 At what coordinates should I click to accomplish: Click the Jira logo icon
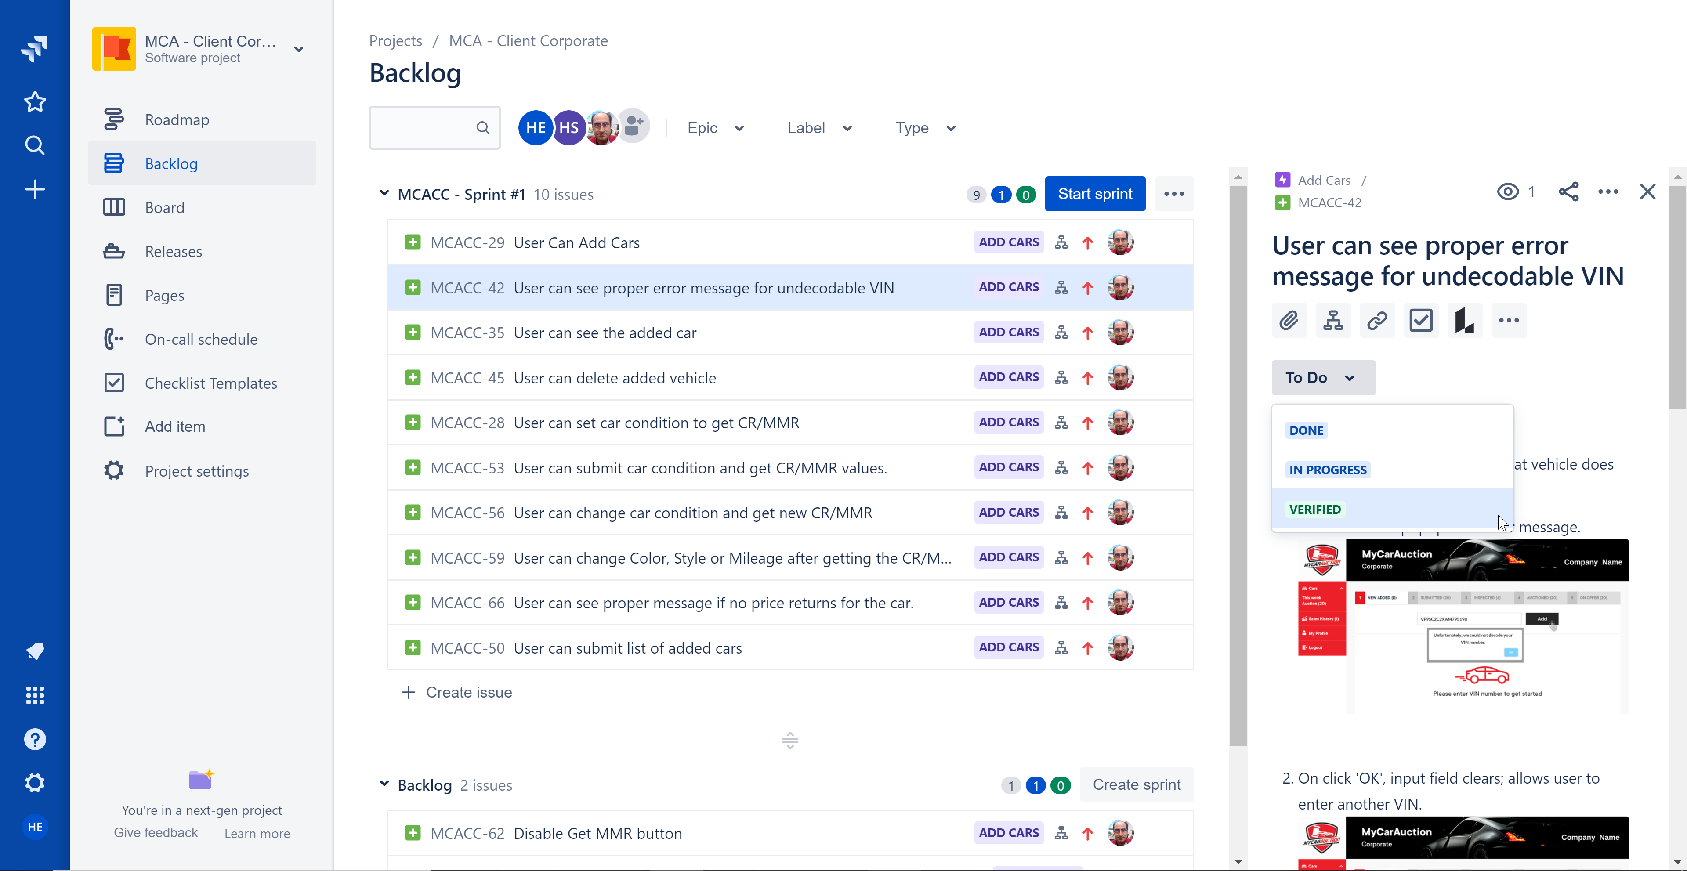pyautogui.click(x=35, y=48)
